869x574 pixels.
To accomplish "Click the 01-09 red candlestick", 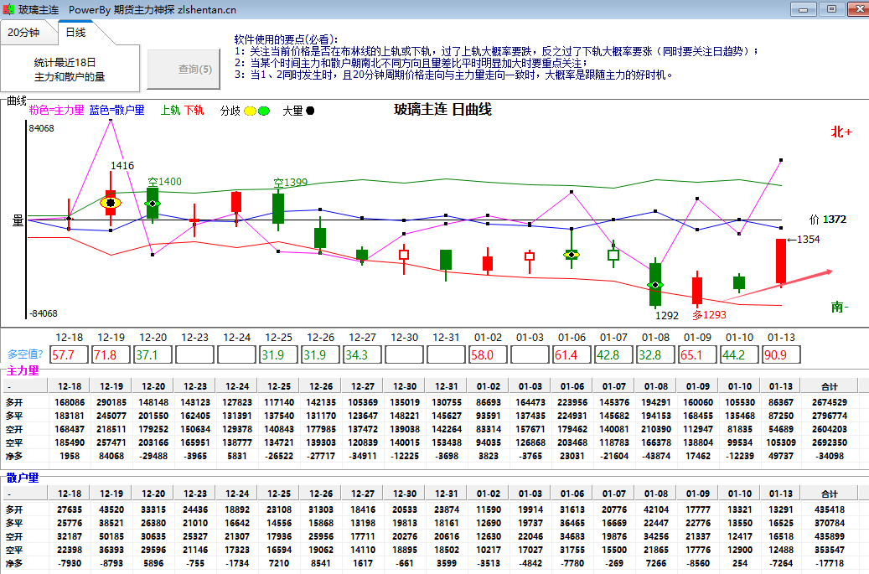I will [697, 290].
